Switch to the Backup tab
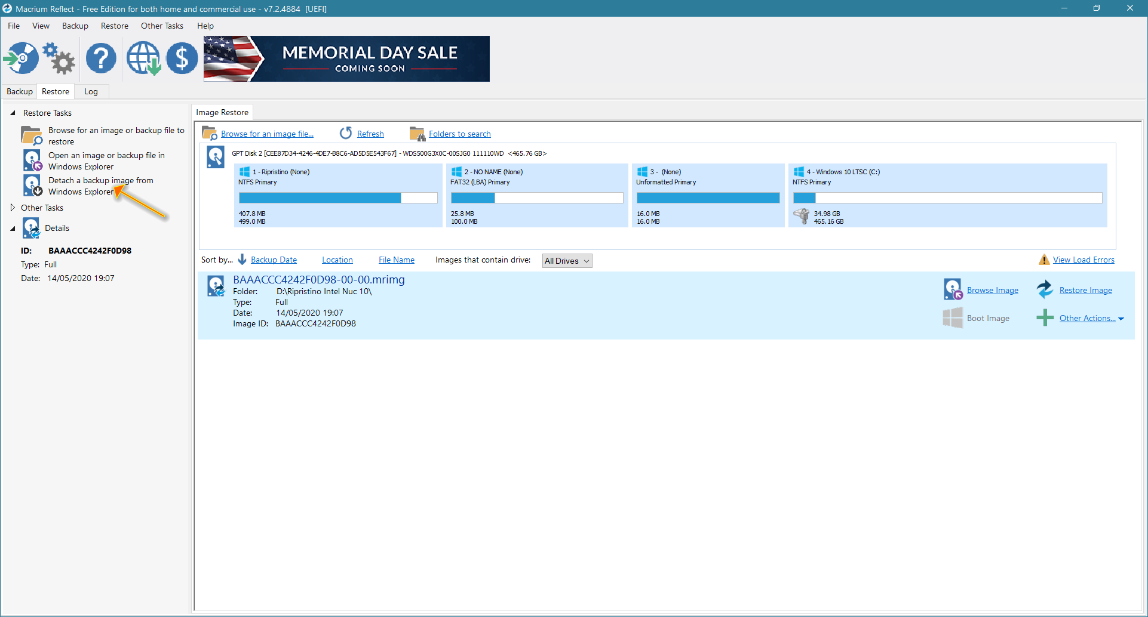This screenshot has height=617, width=1148. pyautogui.click(x=20, y=91)
